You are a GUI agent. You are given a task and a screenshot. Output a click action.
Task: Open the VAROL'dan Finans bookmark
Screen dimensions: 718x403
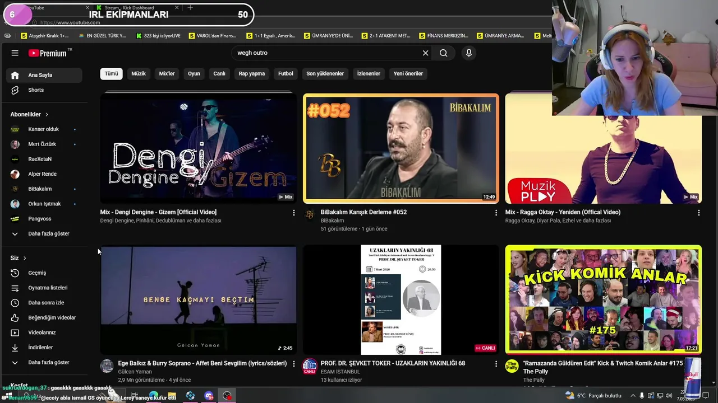point(212,36)
